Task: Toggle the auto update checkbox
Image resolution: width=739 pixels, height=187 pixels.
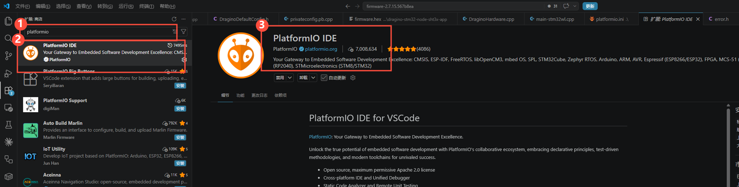Action: tap(324, 78)
